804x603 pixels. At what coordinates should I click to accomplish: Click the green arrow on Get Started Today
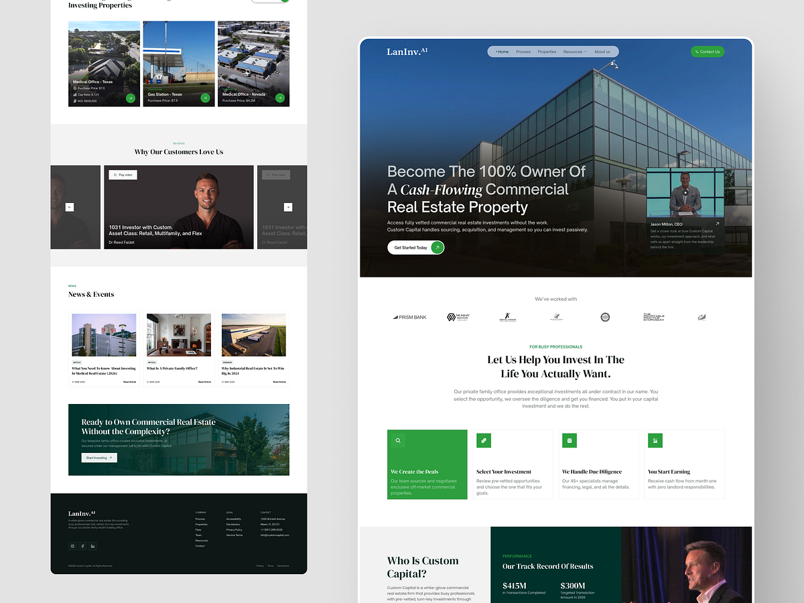(x=437, y=247)
